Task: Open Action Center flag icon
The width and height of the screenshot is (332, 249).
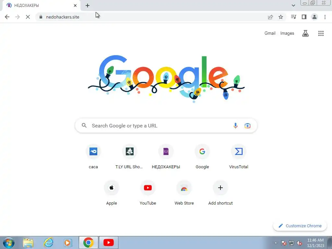Action: coord(284,243)
